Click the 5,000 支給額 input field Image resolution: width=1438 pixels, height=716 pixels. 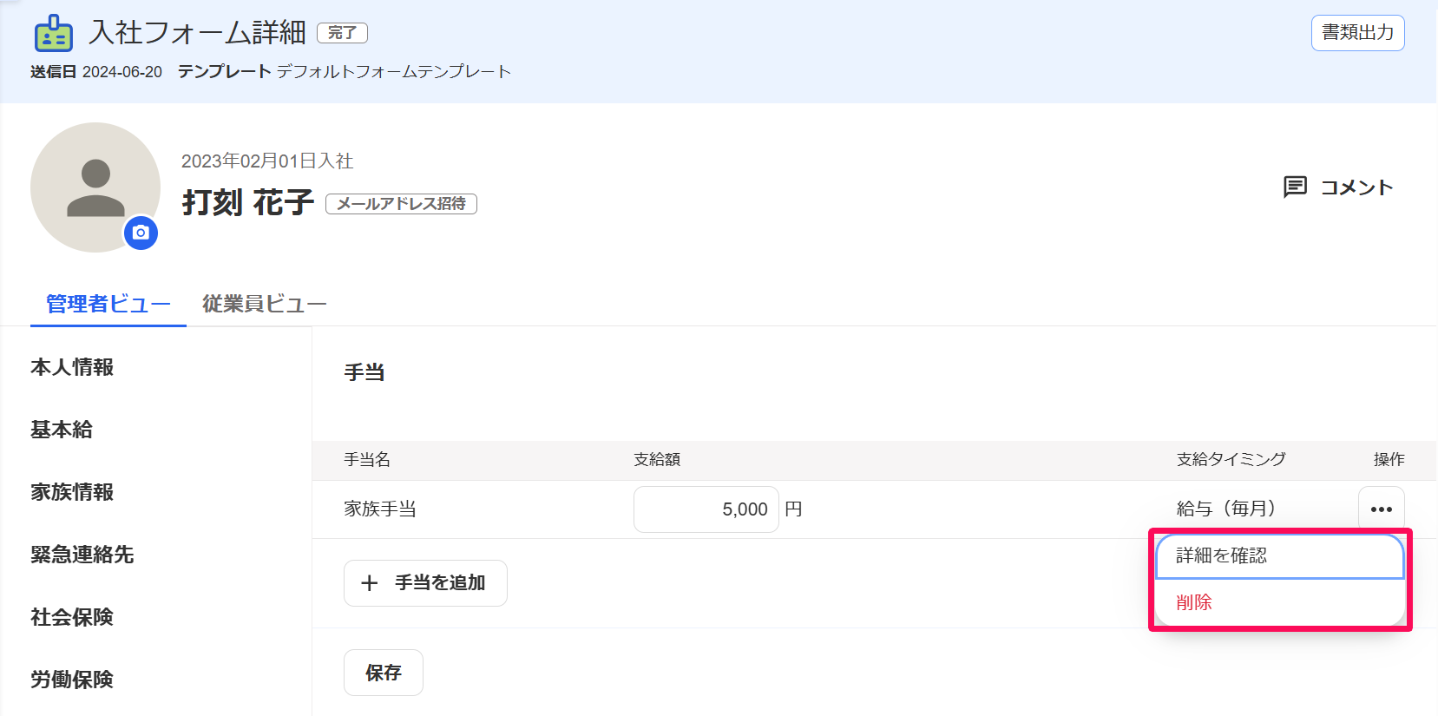tap(706, 509)
